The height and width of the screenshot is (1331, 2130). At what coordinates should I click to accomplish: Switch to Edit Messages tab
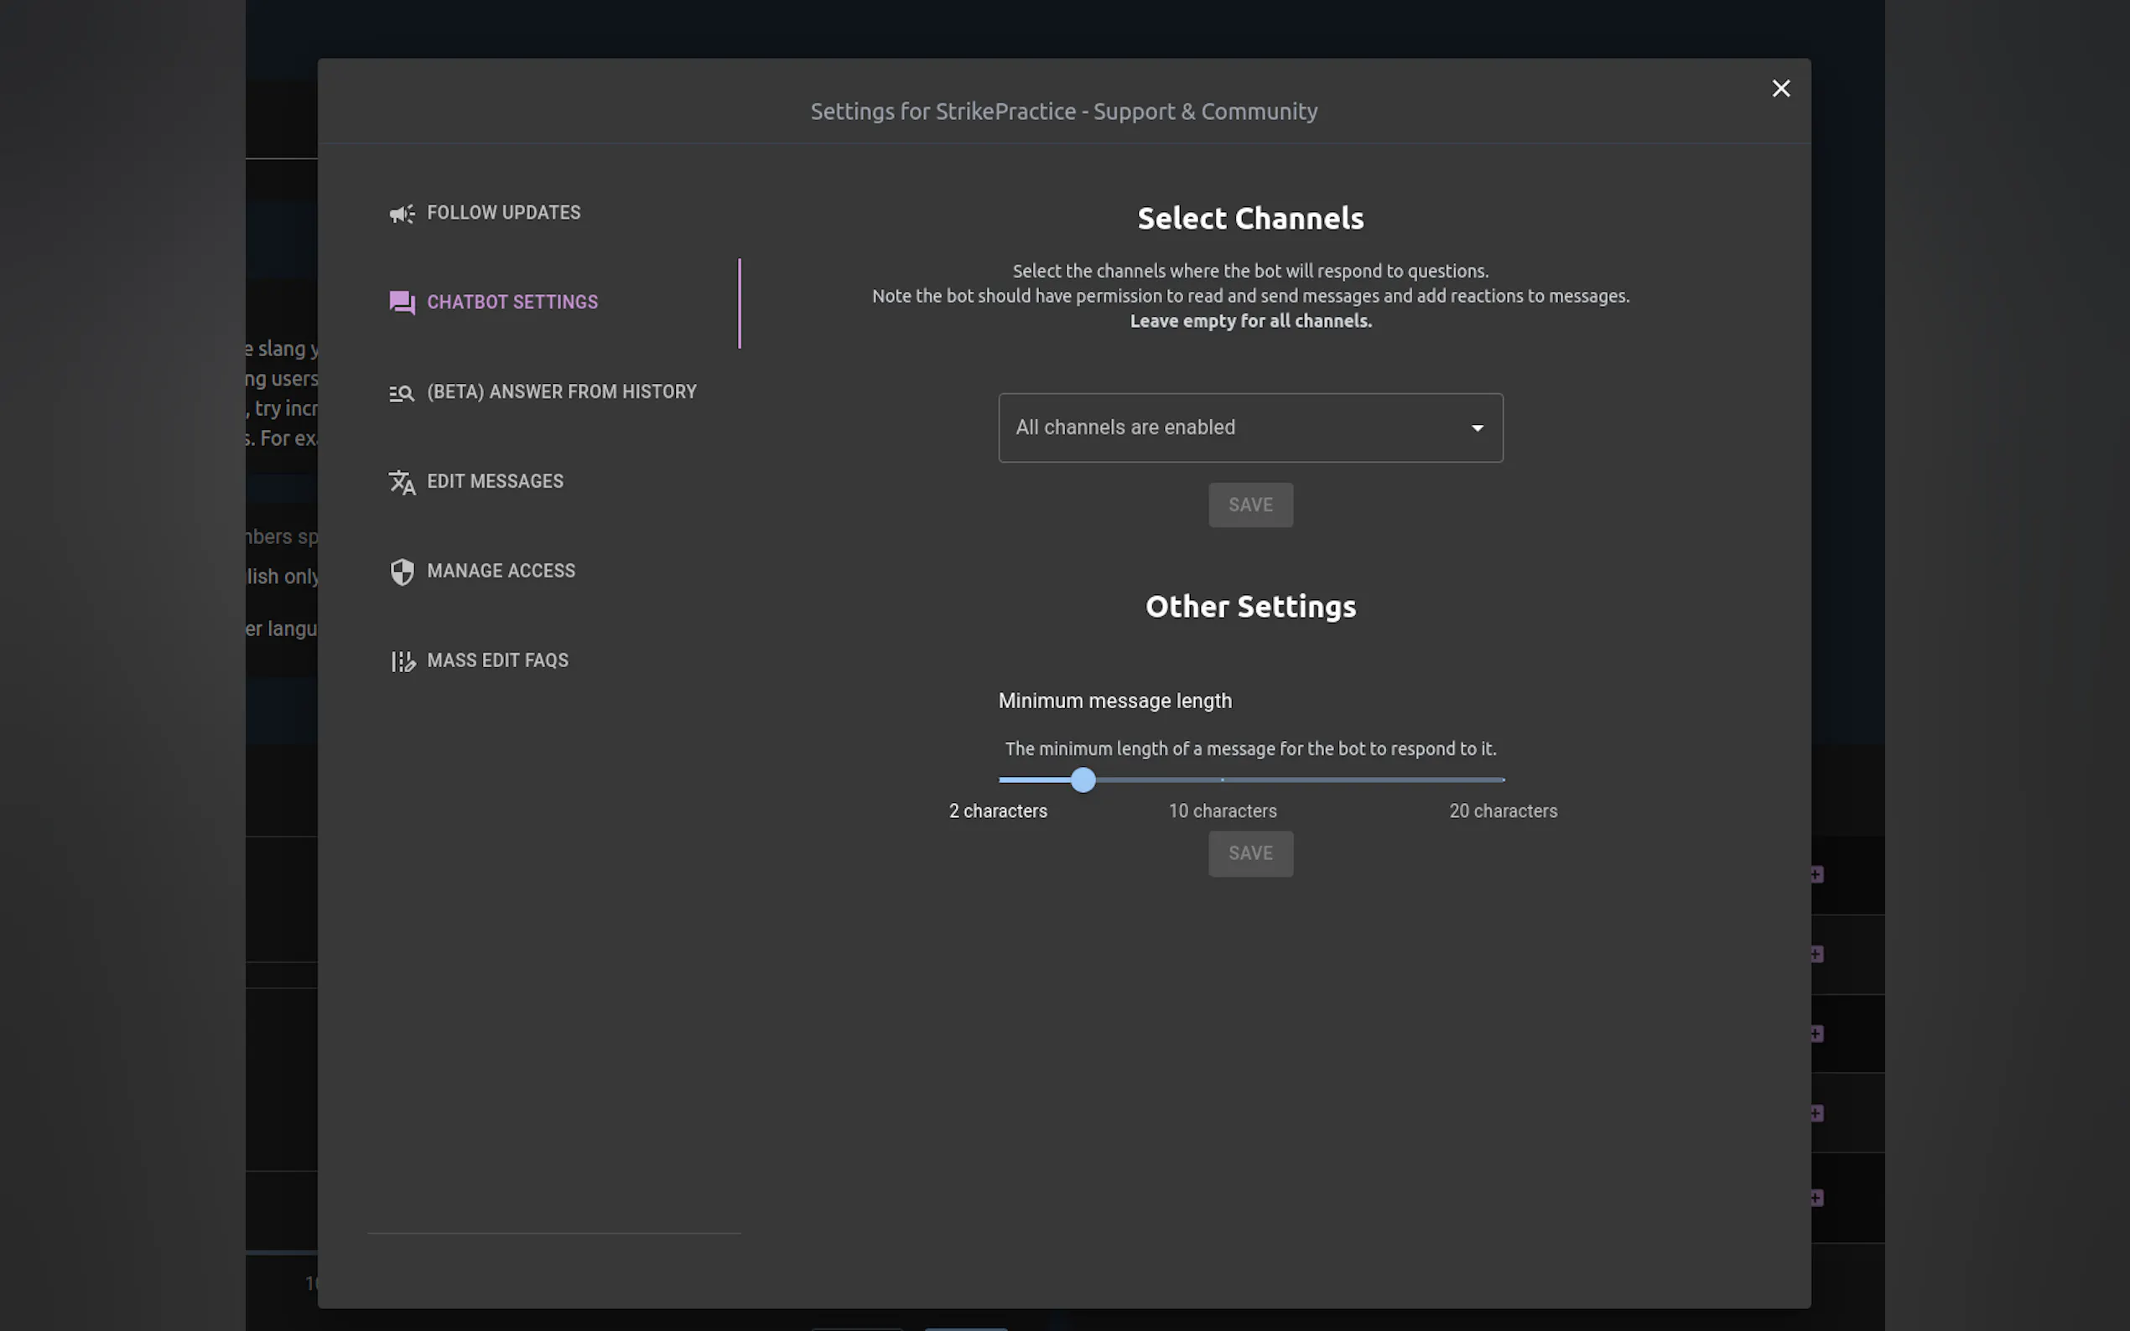[x=495, y=481]
